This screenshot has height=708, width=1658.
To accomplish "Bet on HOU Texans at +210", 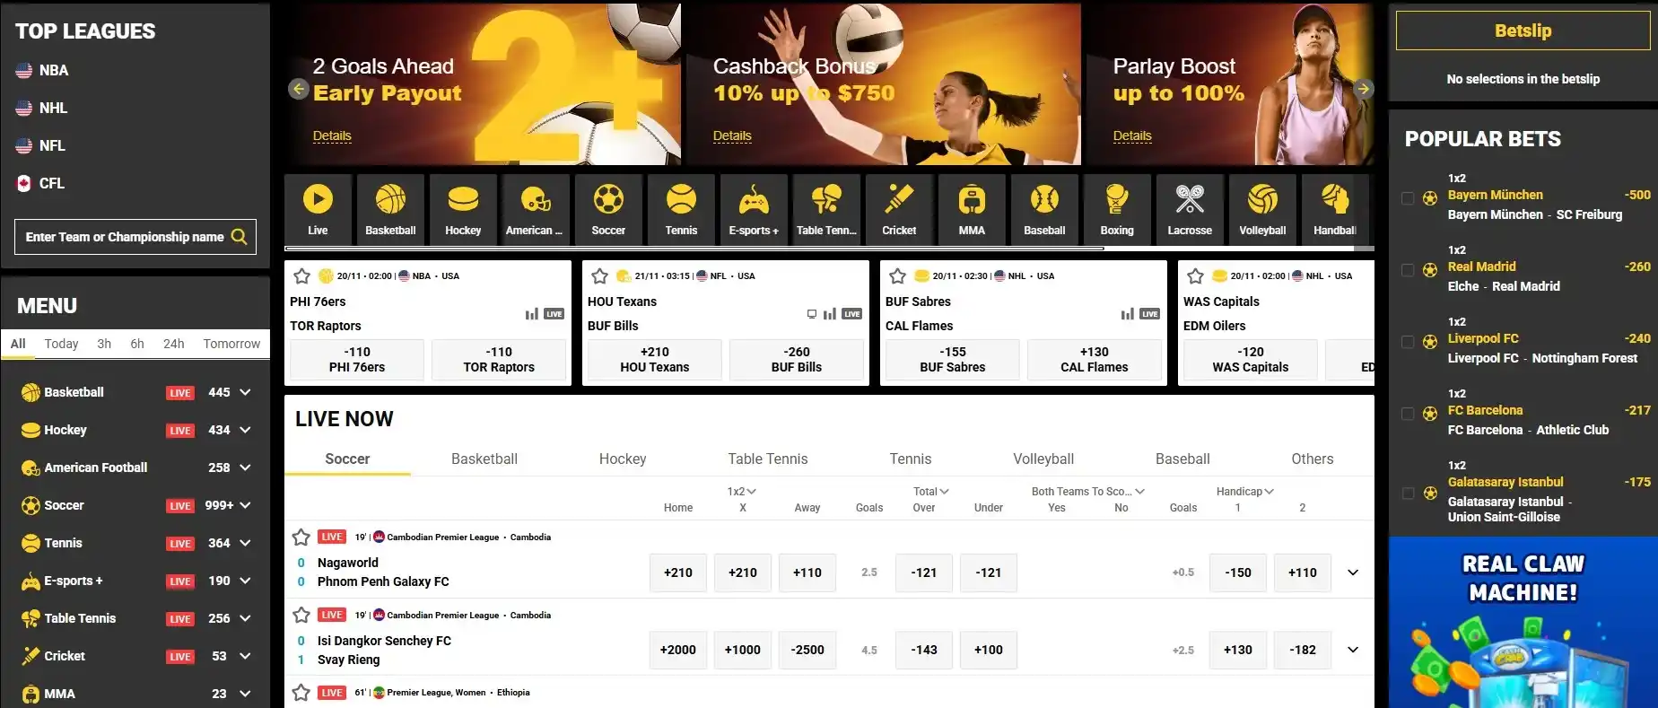I will tap(655, 359).
